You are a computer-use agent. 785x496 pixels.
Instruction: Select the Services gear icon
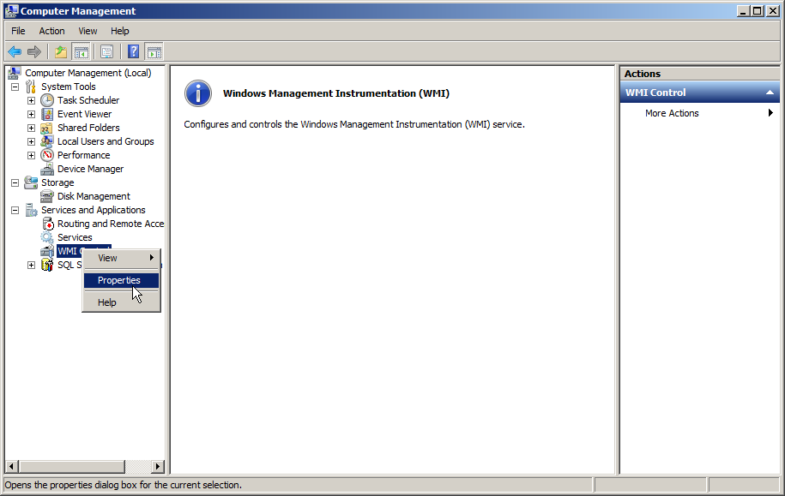pyautogui.click(x=47, y=237)
